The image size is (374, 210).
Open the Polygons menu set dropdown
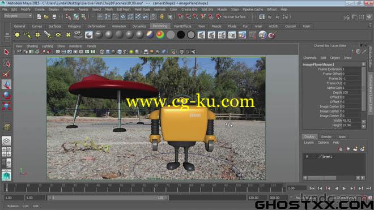[x=18, y=16]
